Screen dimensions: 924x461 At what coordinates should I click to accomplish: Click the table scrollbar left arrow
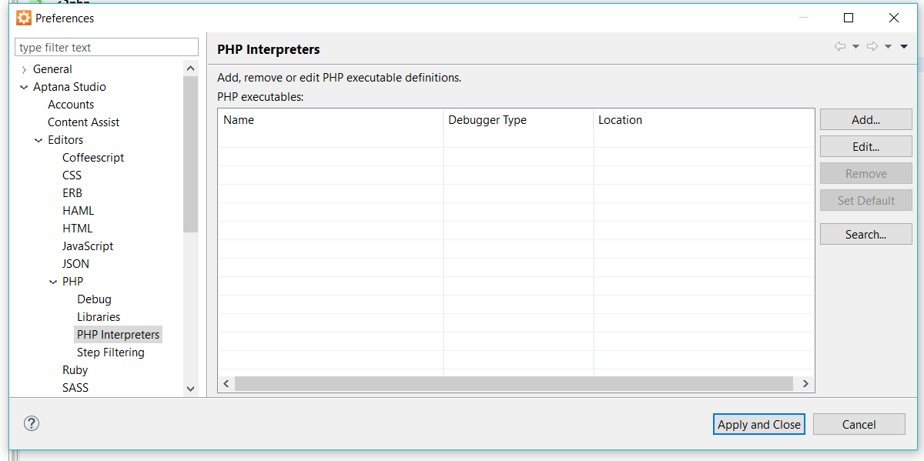pyautogui.click(x=226, y=383)
